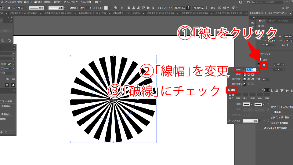Screen dimensions: 293x165
Task: Click the Adobe help search field
Action: click(267, 2)
